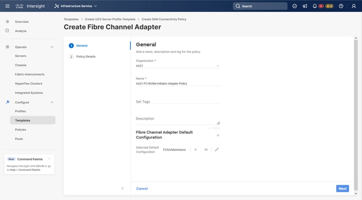Open Fabric Interconnects under Operate
The image size is (362, 200).
tap(29, 74)
